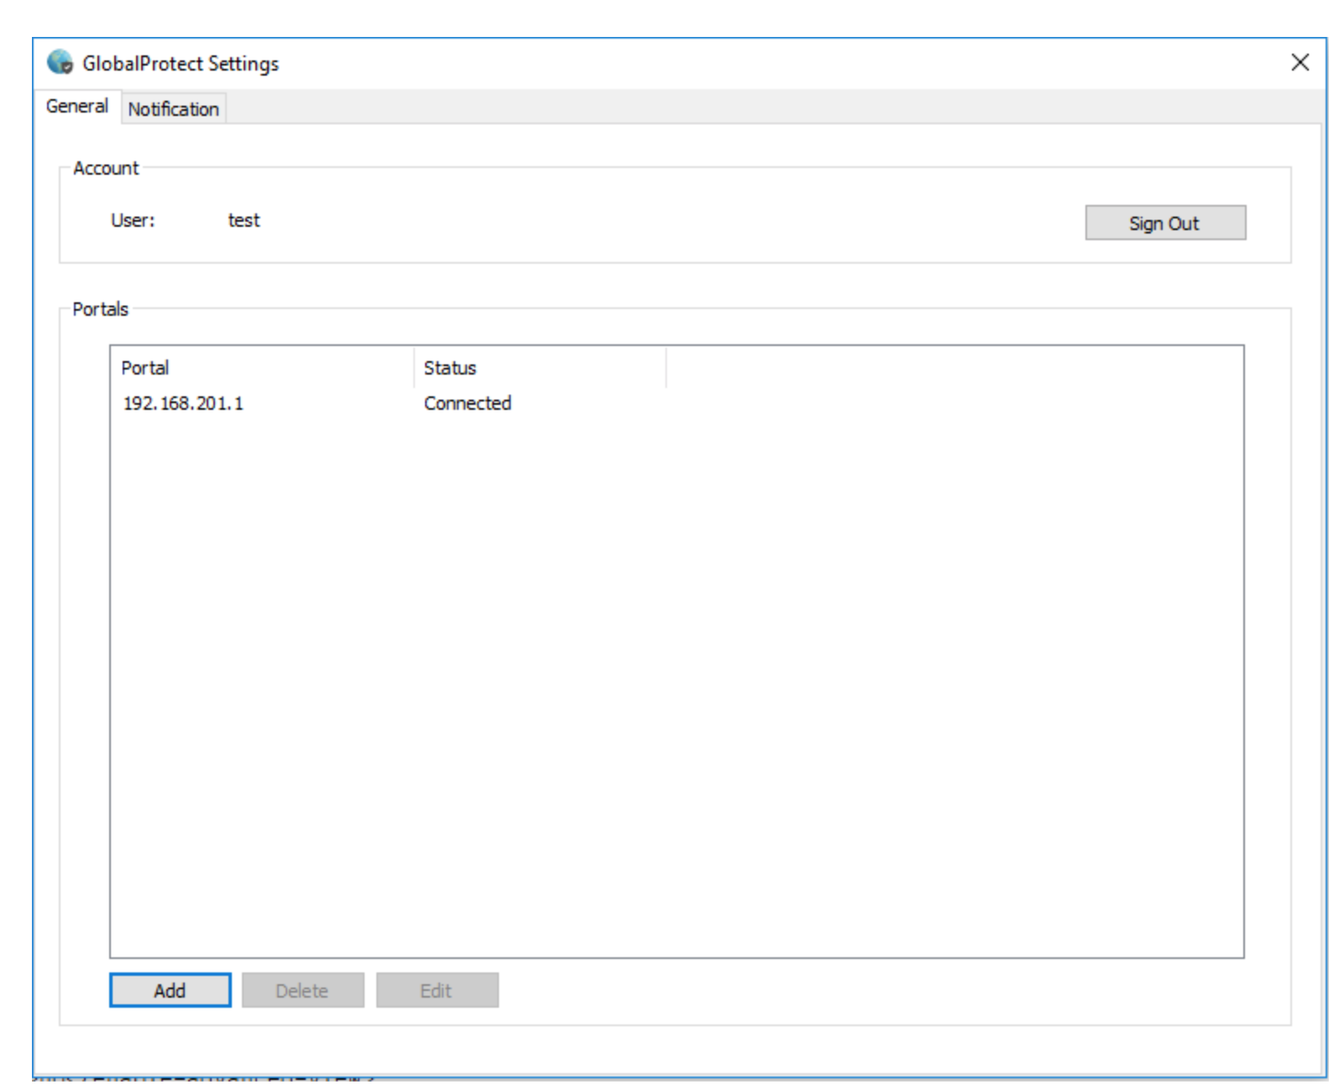The image size is (1329, 1090).
Task: Sort by the Status column header
Action: click(x=540, y=368)
